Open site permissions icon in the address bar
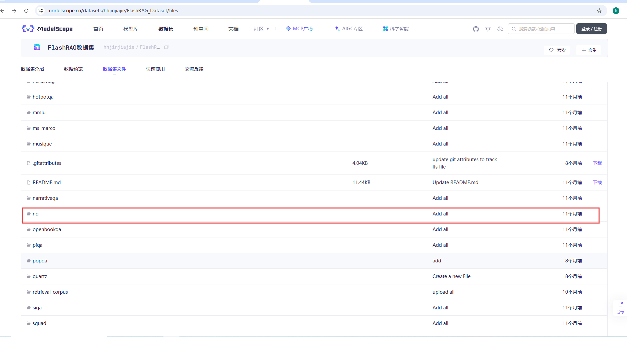Screen dimensions: 627x337 point(40,10)
